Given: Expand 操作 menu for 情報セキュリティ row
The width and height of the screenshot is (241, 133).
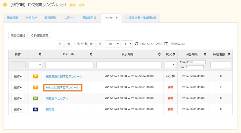Looking at the screenshot, I should pyautogui.click(x=18, y=99).
